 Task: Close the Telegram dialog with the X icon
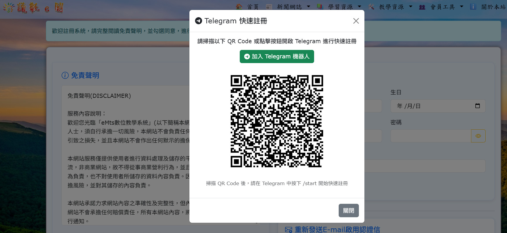pos(356,21)
